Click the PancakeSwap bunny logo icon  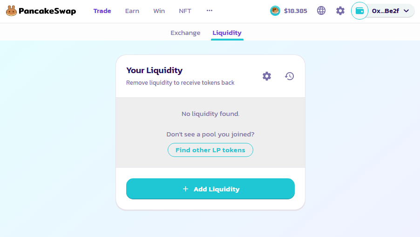coord(12,11)
